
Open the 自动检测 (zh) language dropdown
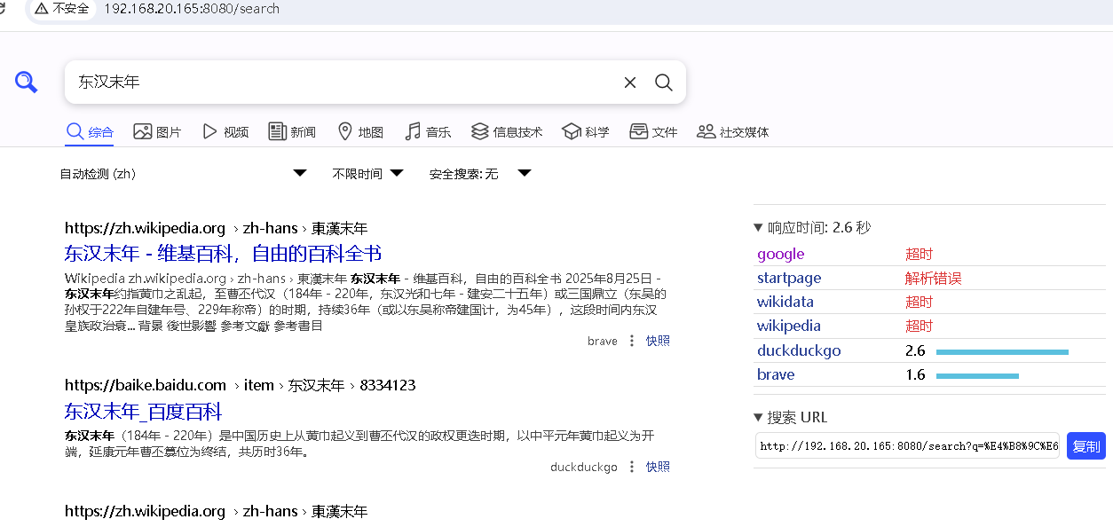(x=183, y=174)
